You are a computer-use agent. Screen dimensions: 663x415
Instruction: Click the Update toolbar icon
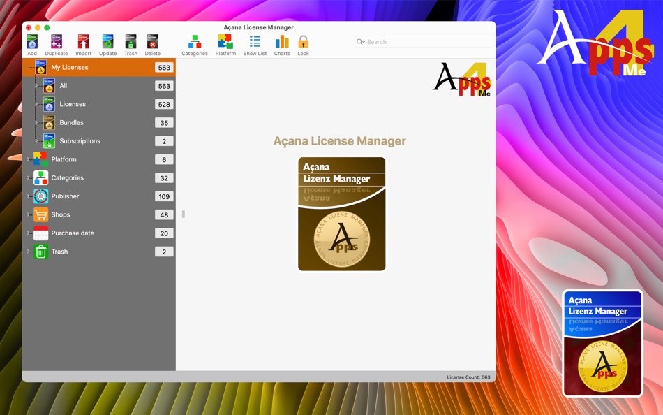pos(107,42)
